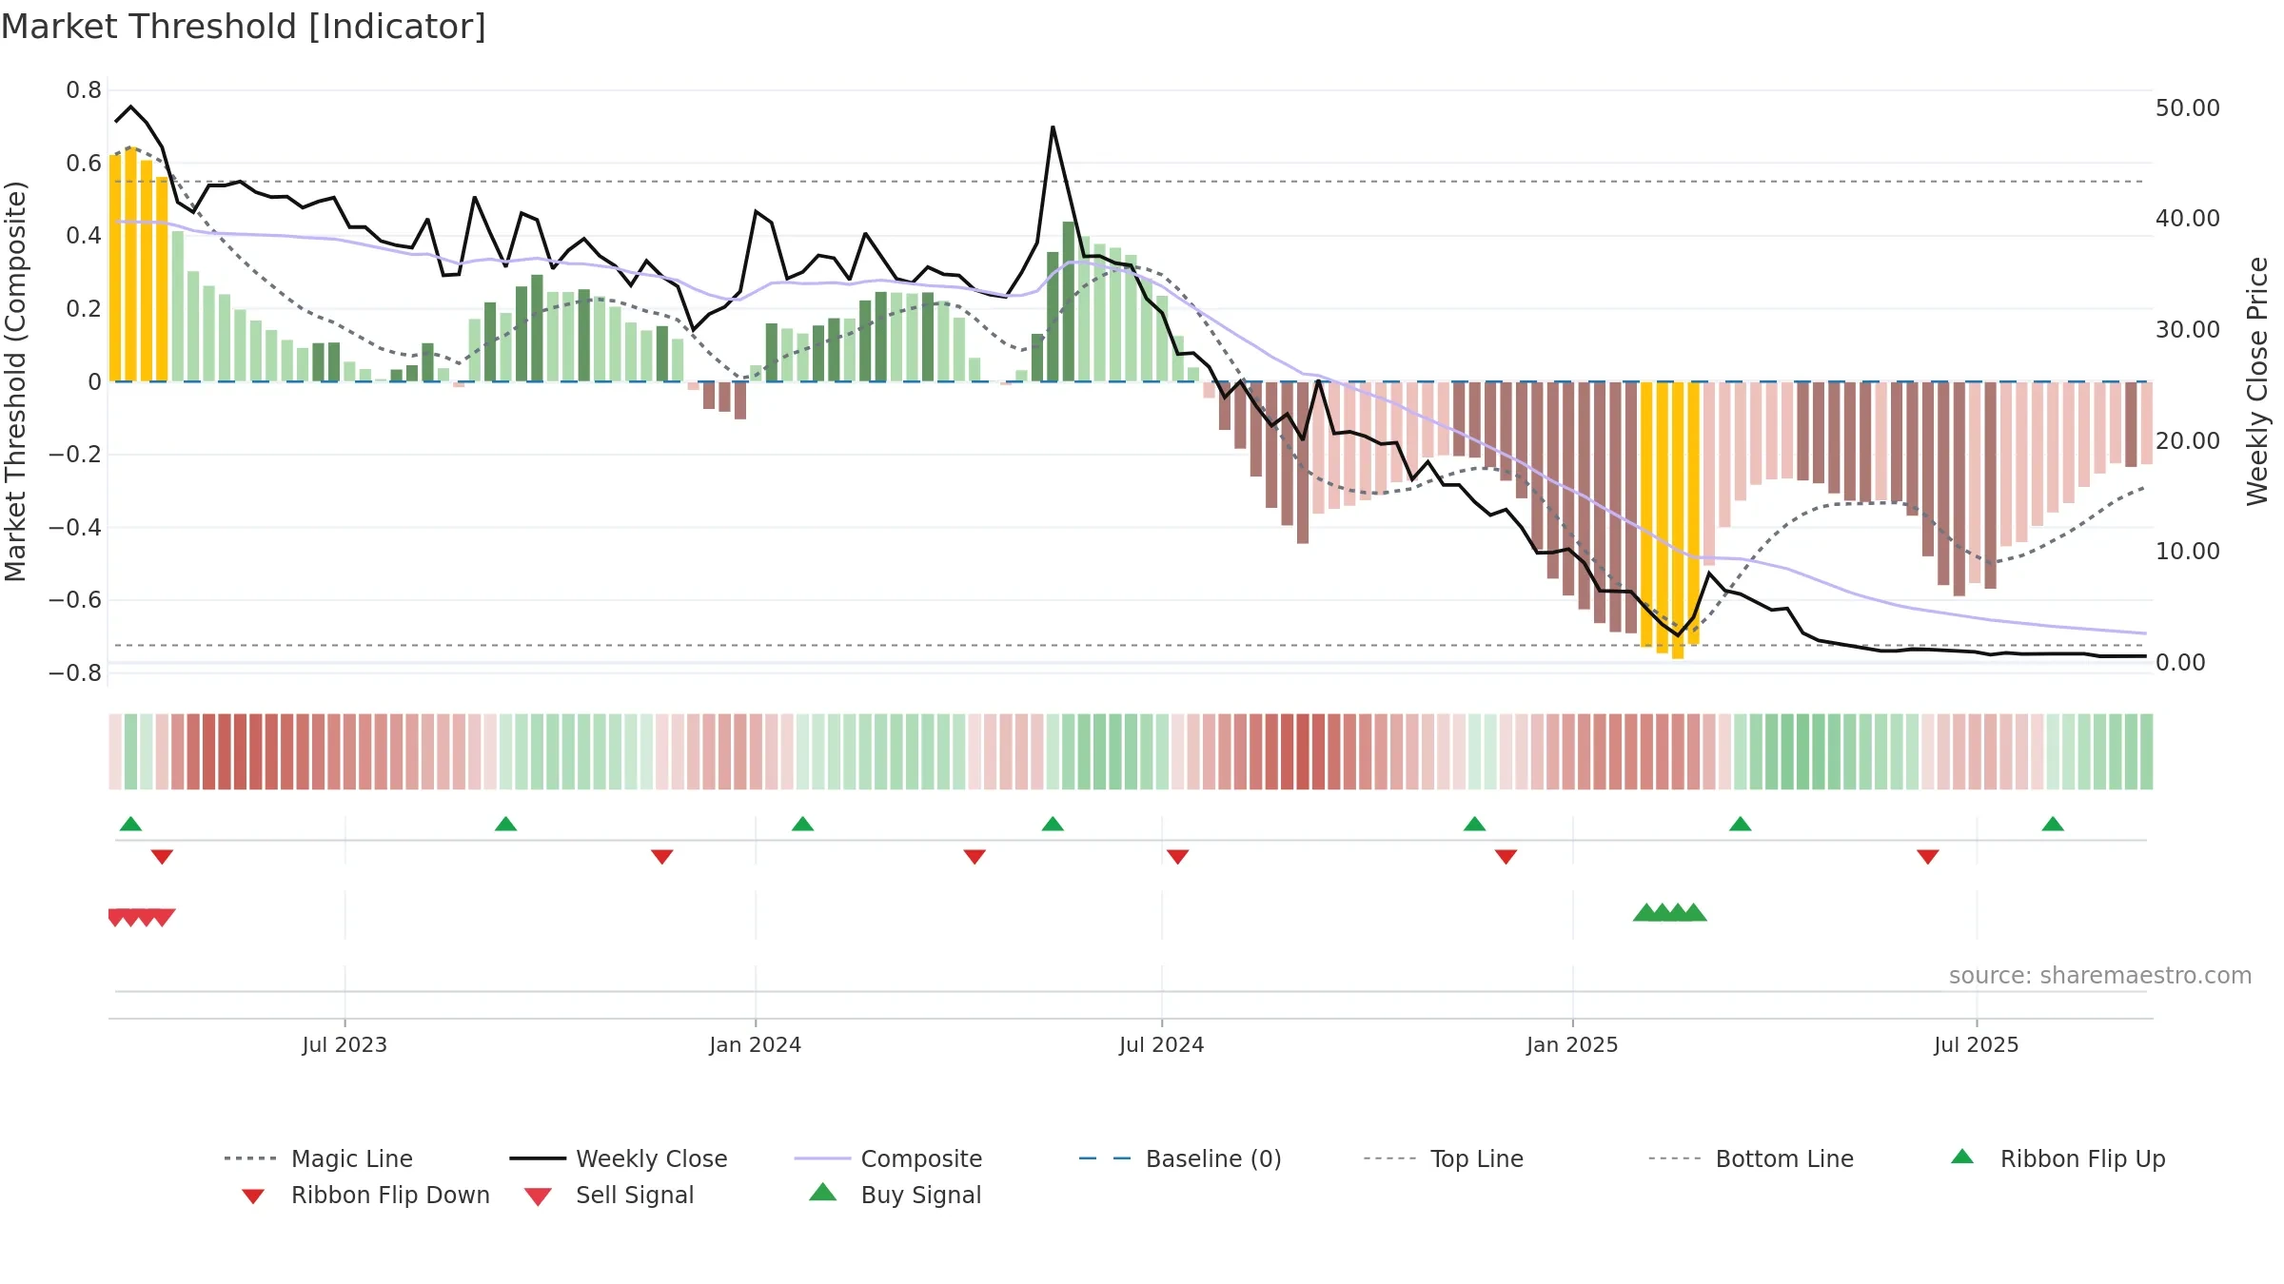Click the cluster of red sell signal markers
The width and height of the screenshot is (2284, 1284).
coord(141,918)
